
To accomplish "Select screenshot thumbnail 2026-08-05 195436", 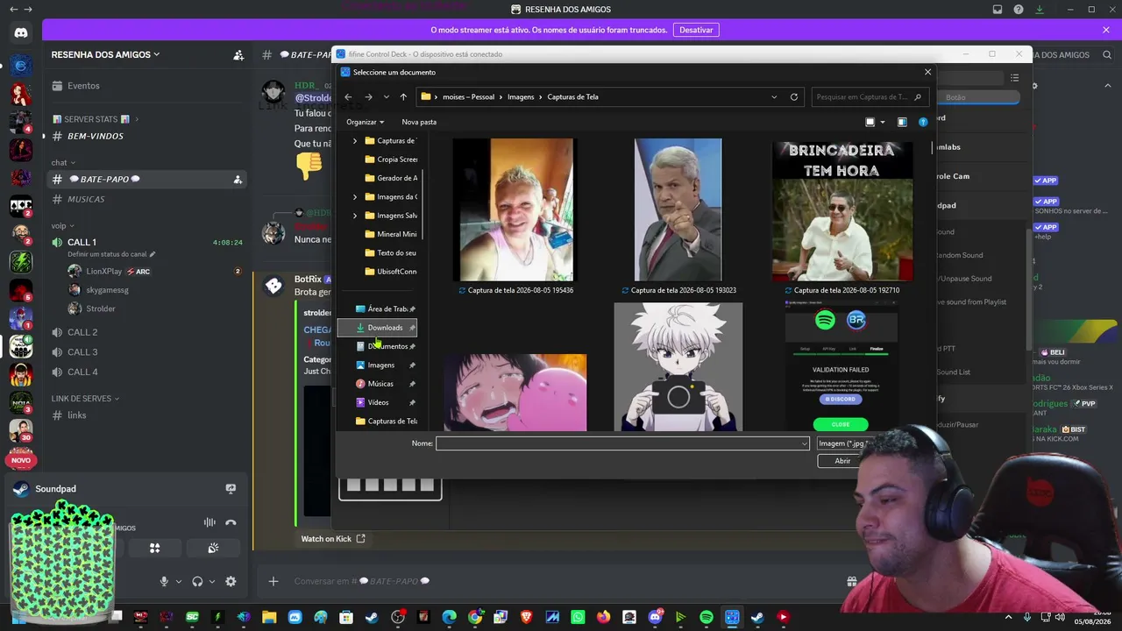I will (x=516, y=210).
